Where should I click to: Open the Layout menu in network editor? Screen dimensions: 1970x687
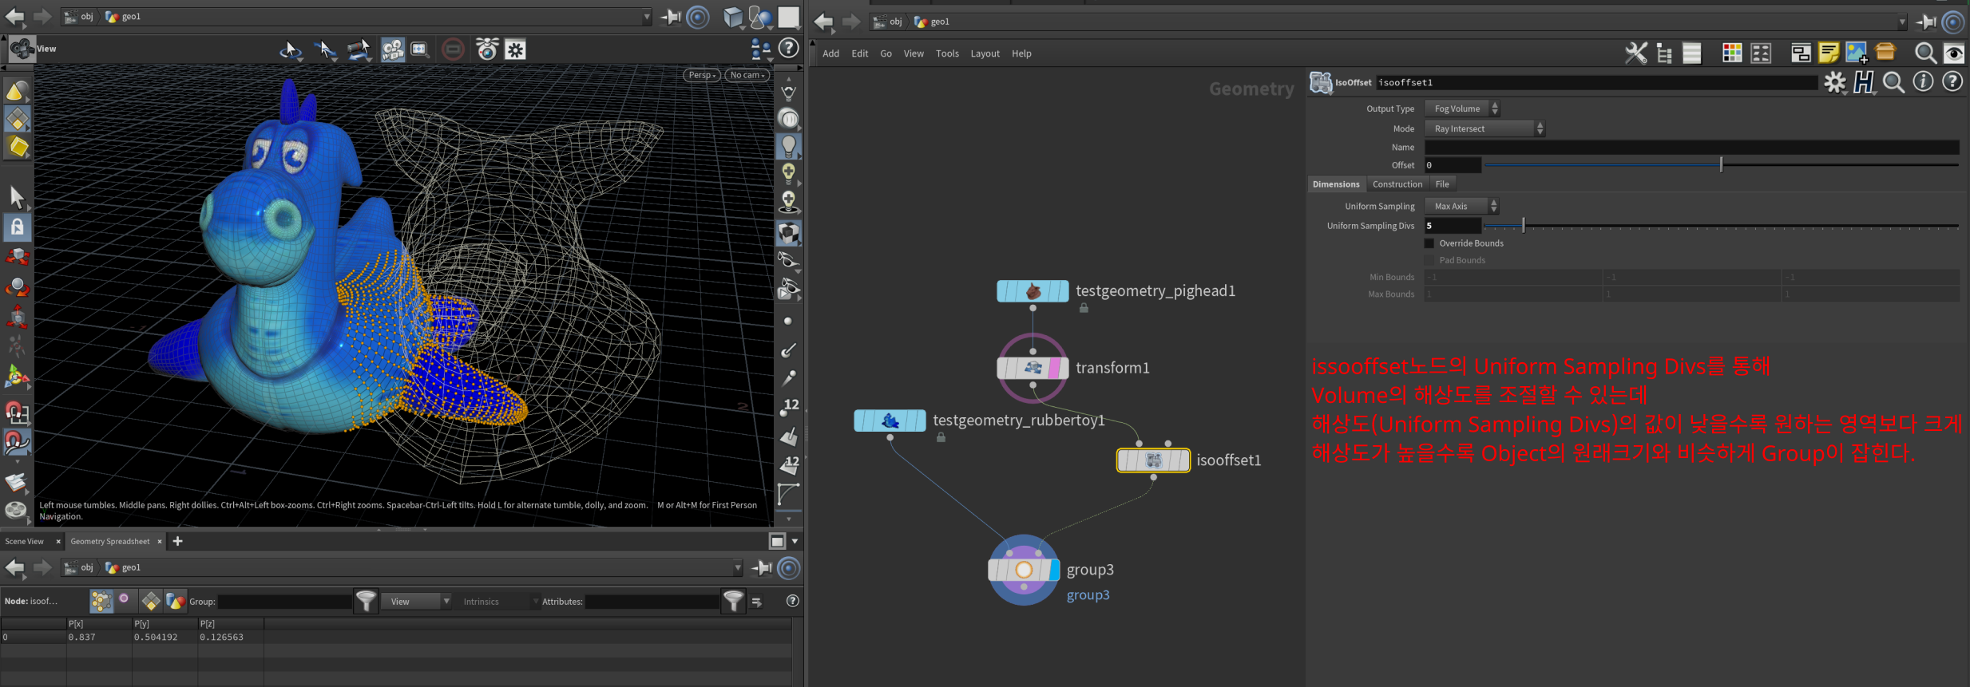(985, 53)
